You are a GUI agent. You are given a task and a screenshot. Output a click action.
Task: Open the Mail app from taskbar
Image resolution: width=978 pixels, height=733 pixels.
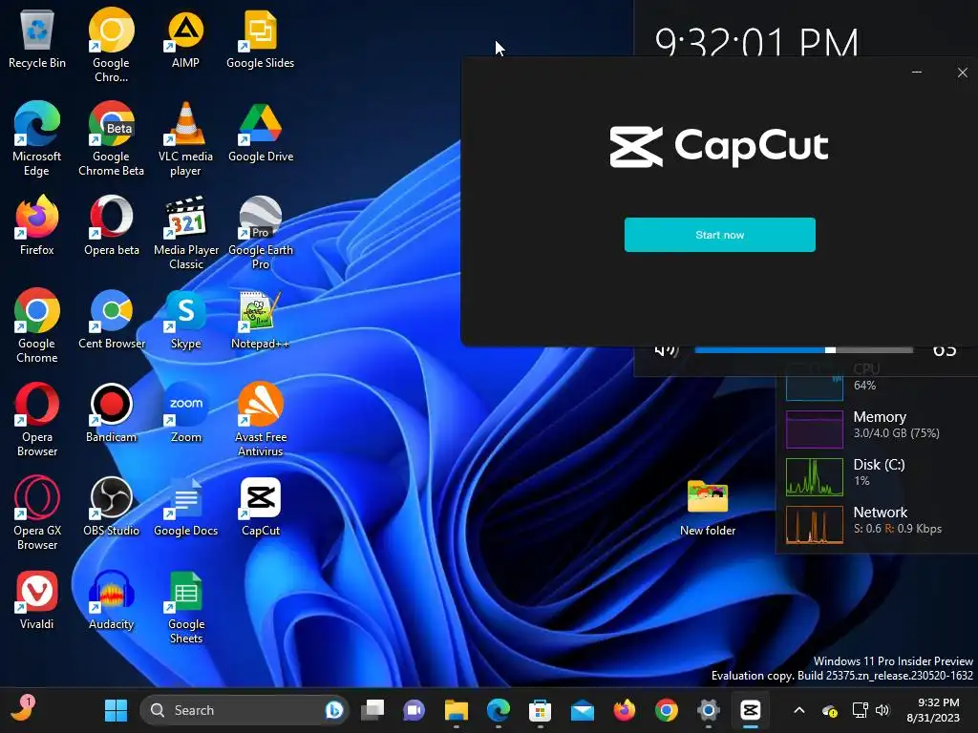pyautogui.click(x=582, y=710)
